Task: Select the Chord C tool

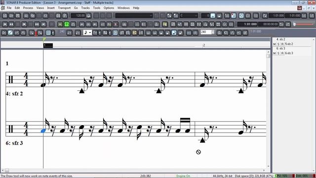Action: (x=226, y=33)
